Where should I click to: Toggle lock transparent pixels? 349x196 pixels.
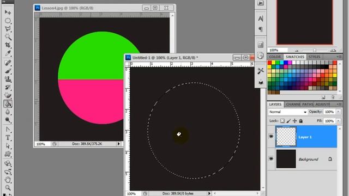tap(282, 121)
